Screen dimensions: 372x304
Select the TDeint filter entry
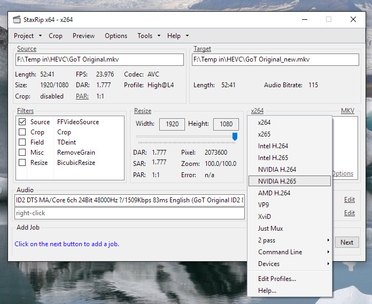coord(66,142)
